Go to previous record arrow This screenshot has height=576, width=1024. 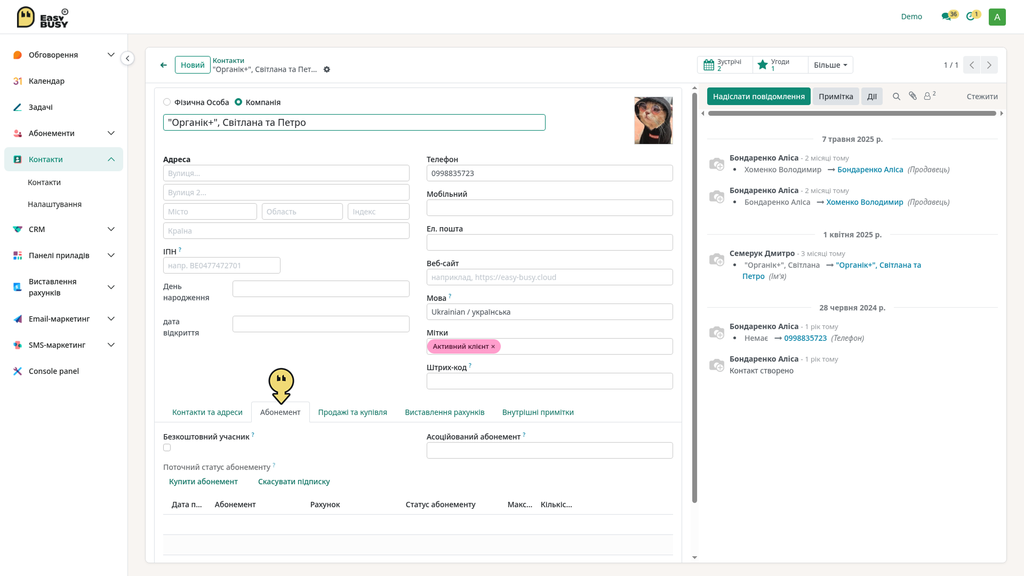point(972,65)
